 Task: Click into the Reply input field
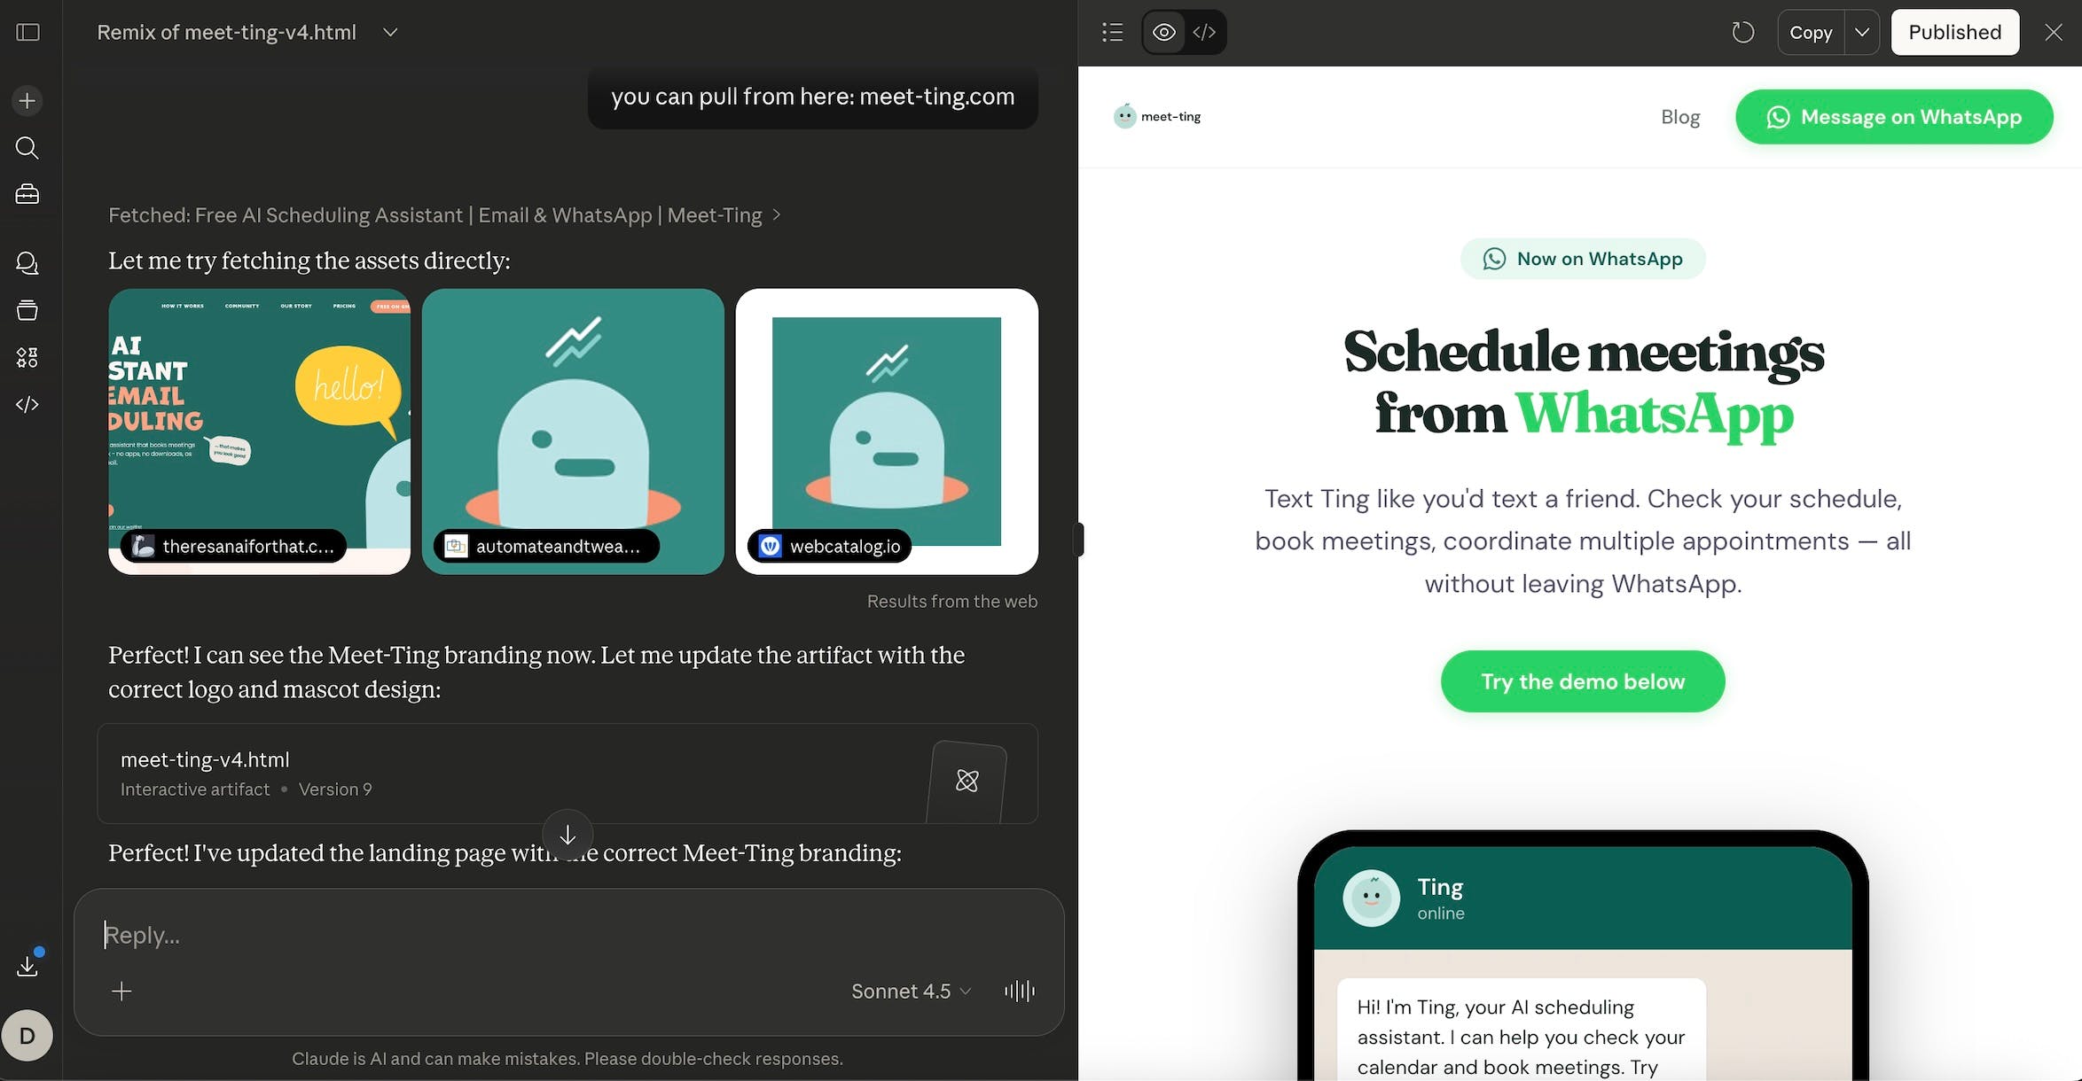567,935
